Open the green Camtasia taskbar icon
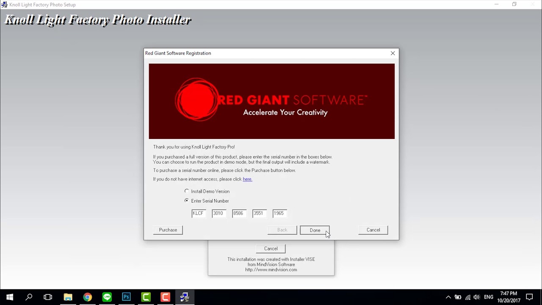 pyautogui.click(x=146, y=297)
